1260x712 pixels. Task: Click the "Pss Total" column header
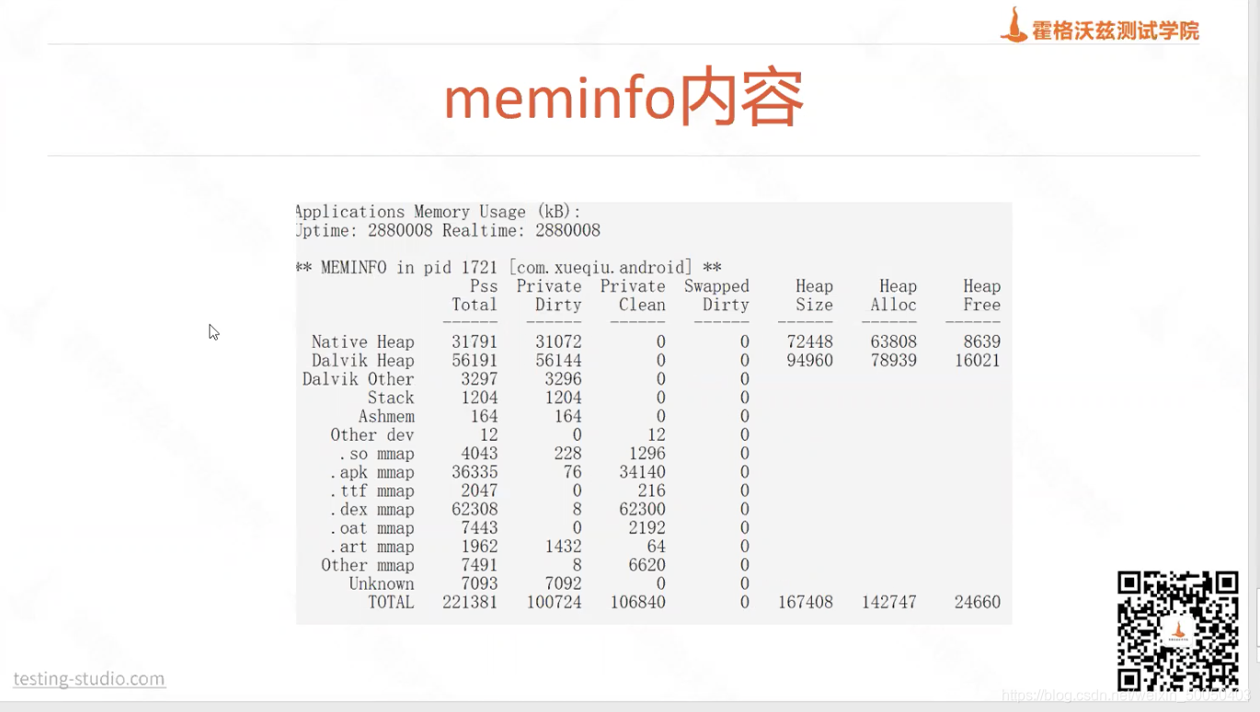click(475, 295)
